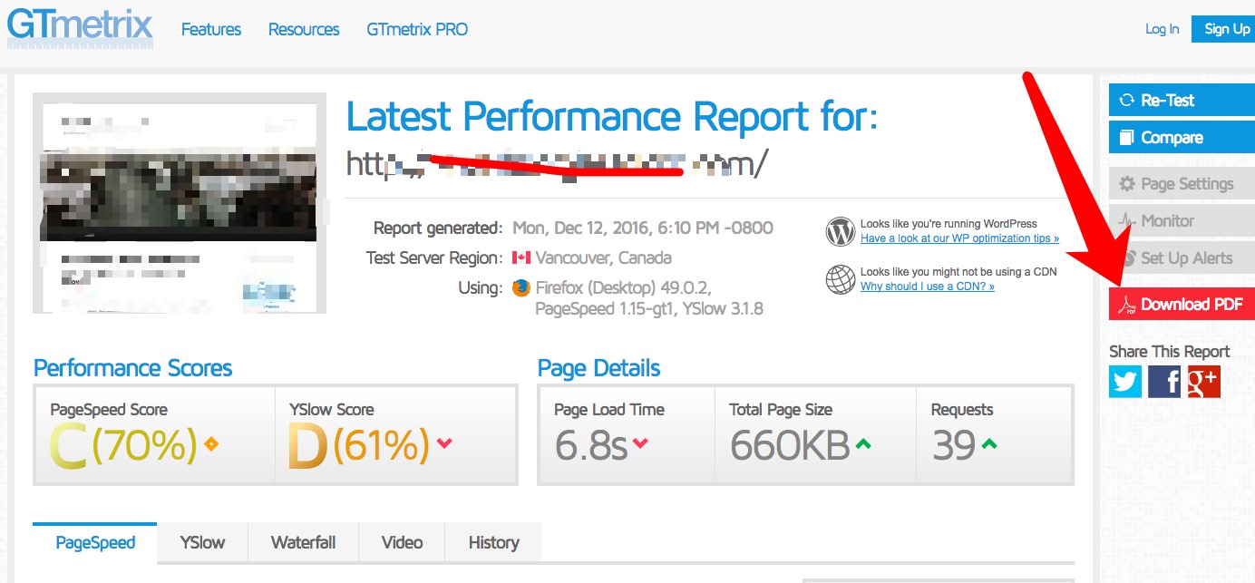This screenshot has width=1255, height=583.
Task: Open Page Settings
Action: coord(1182,184)
